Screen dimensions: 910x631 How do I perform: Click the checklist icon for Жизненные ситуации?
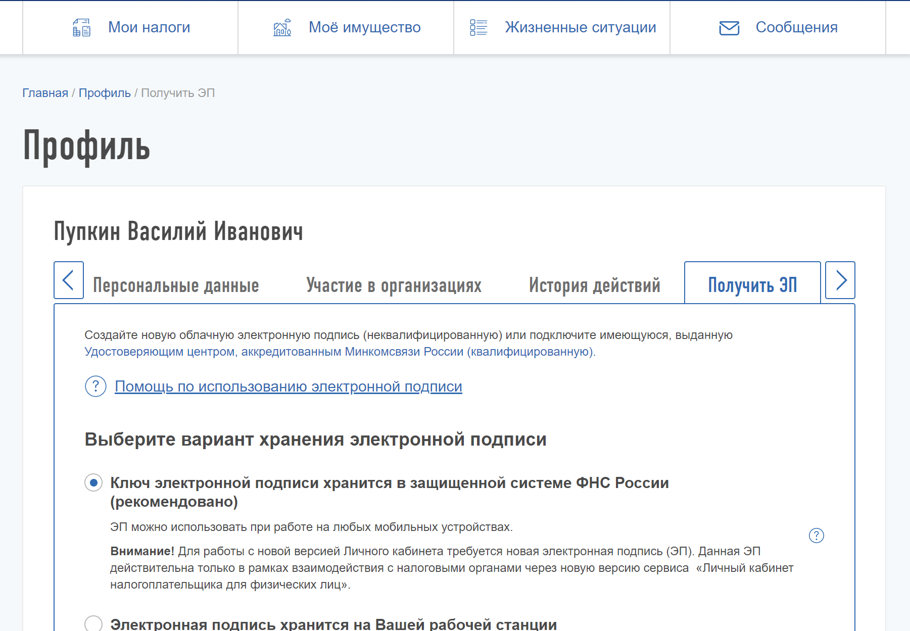(x=478, y=28)
